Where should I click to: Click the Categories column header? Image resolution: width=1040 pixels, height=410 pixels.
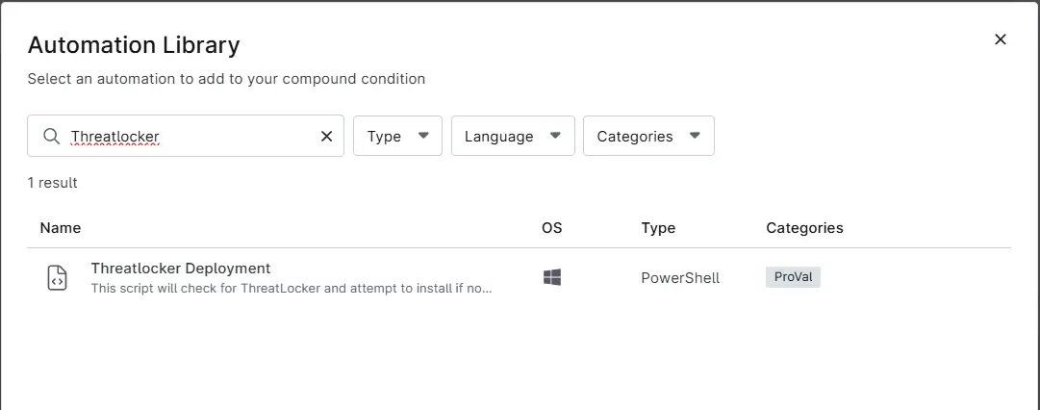click(x=804, y=227)
